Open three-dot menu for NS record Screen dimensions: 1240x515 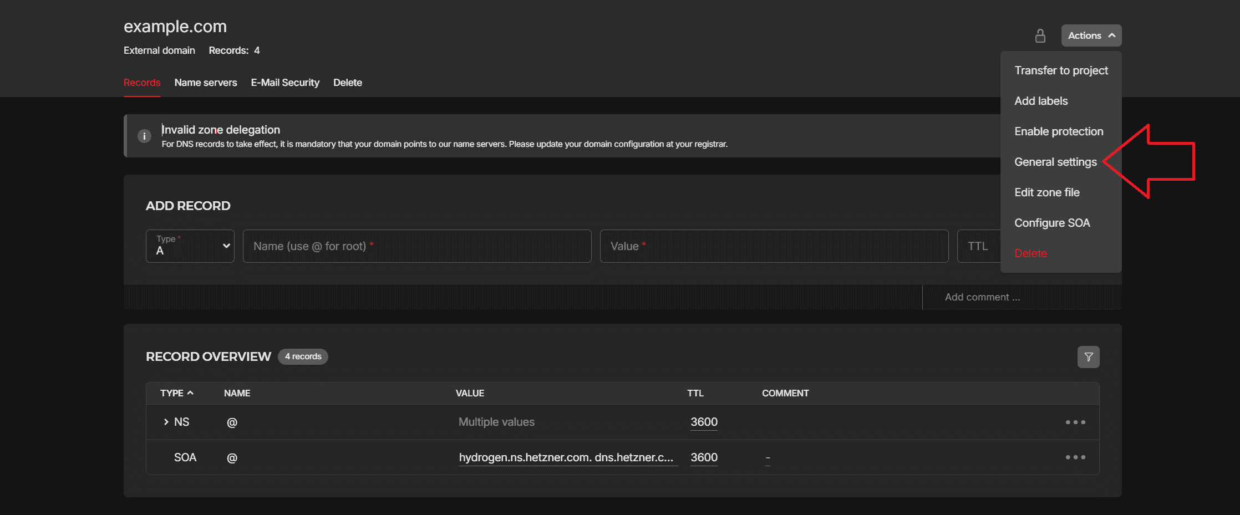1075,422
